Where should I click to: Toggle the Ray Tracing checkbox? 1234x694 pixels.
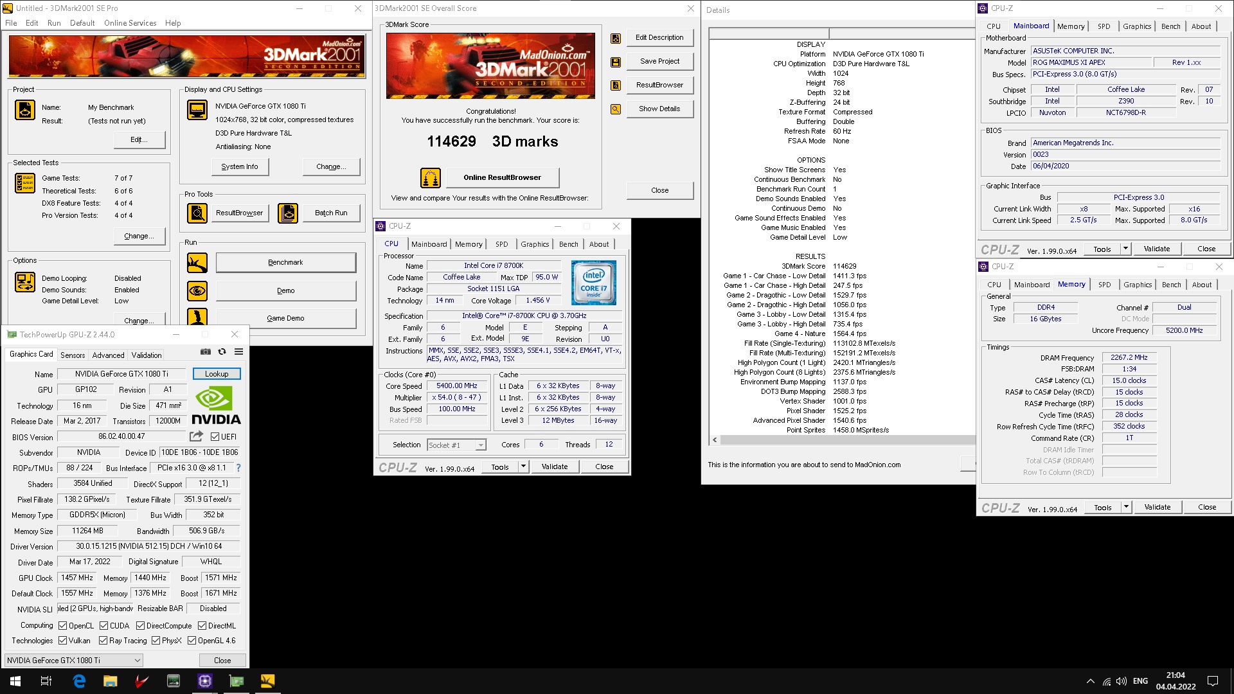(x=103, y=641)
